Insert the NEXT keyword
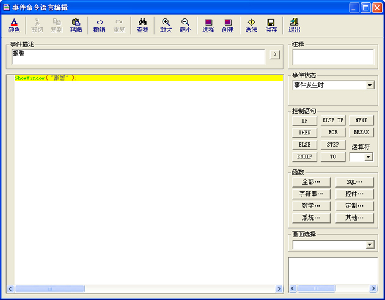This screenshot has height=300, width=385. coord(361,120)
